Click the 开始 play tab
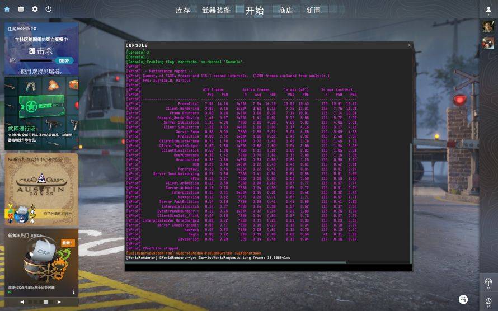Image resolution: width=498 pixels, height=311 pixels. pyautogui.click(x=255, y=10)
